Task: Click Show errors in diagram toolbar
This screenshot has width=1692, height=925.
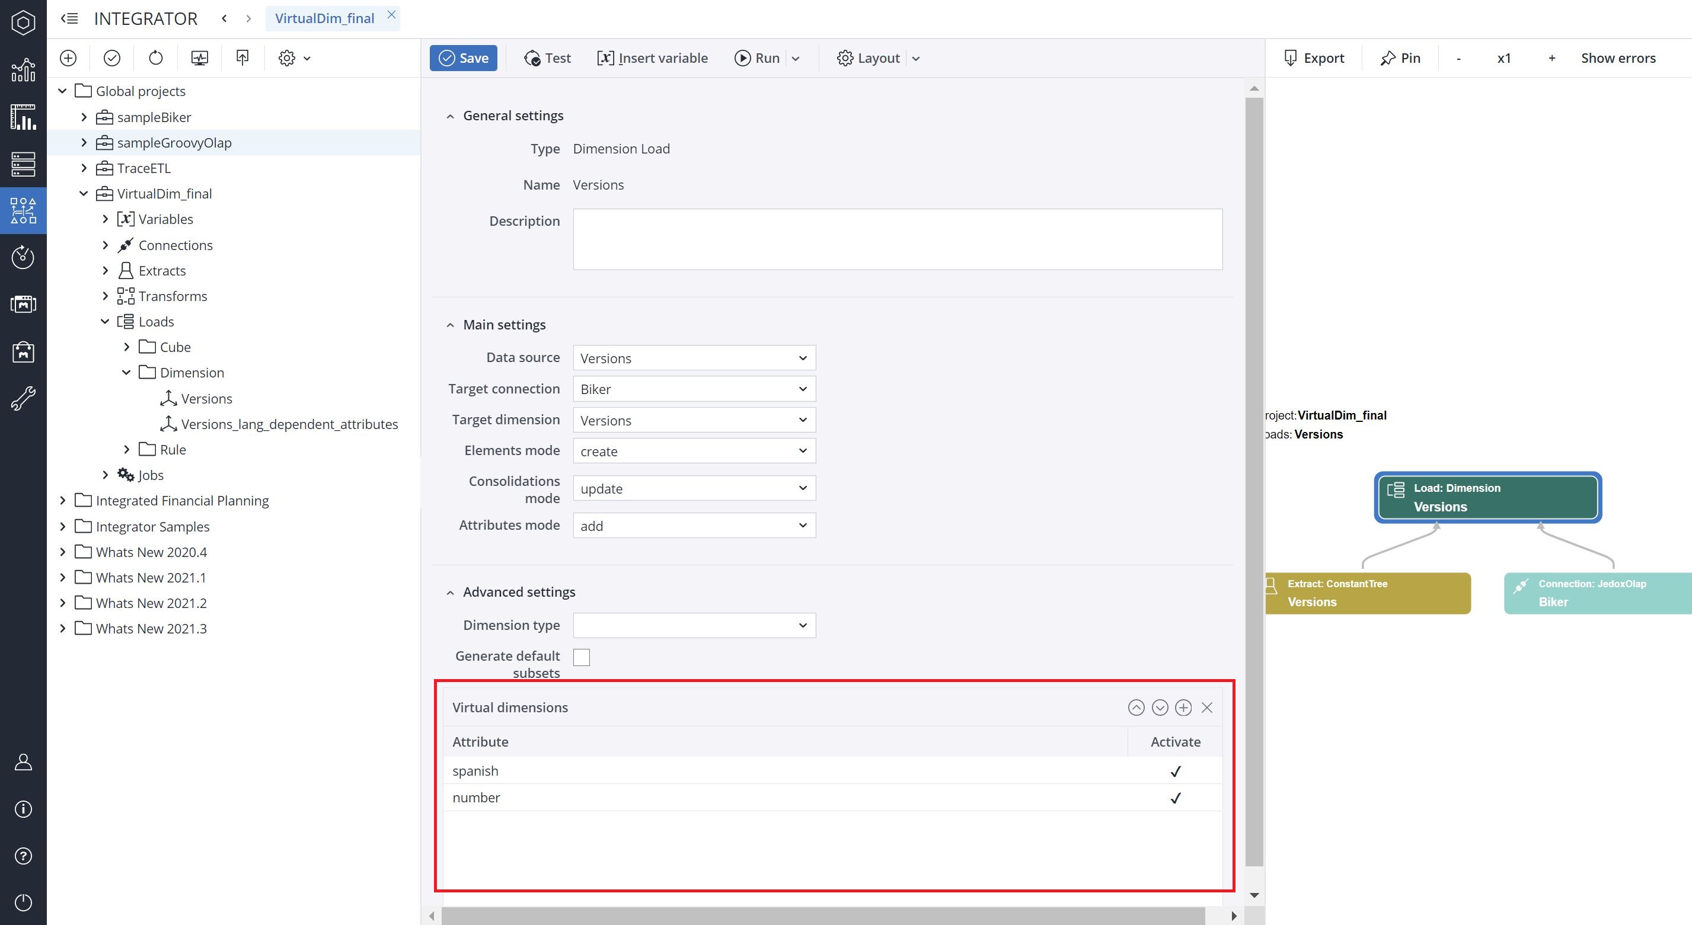Action: tap(1618, 57)
